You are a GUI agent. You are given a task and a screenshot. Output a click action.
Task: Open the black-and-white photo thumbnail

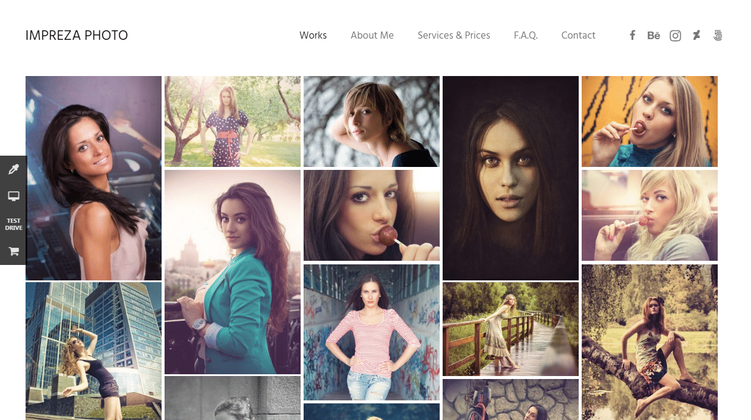tap(232, 398)
